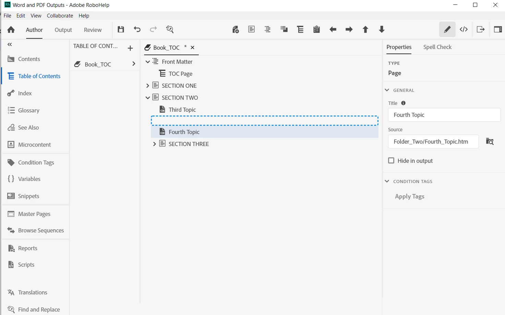The height and width of the screenshot is (315, 505).
Task: Close the Book_TOC tab
Action: tap(193, 48)
